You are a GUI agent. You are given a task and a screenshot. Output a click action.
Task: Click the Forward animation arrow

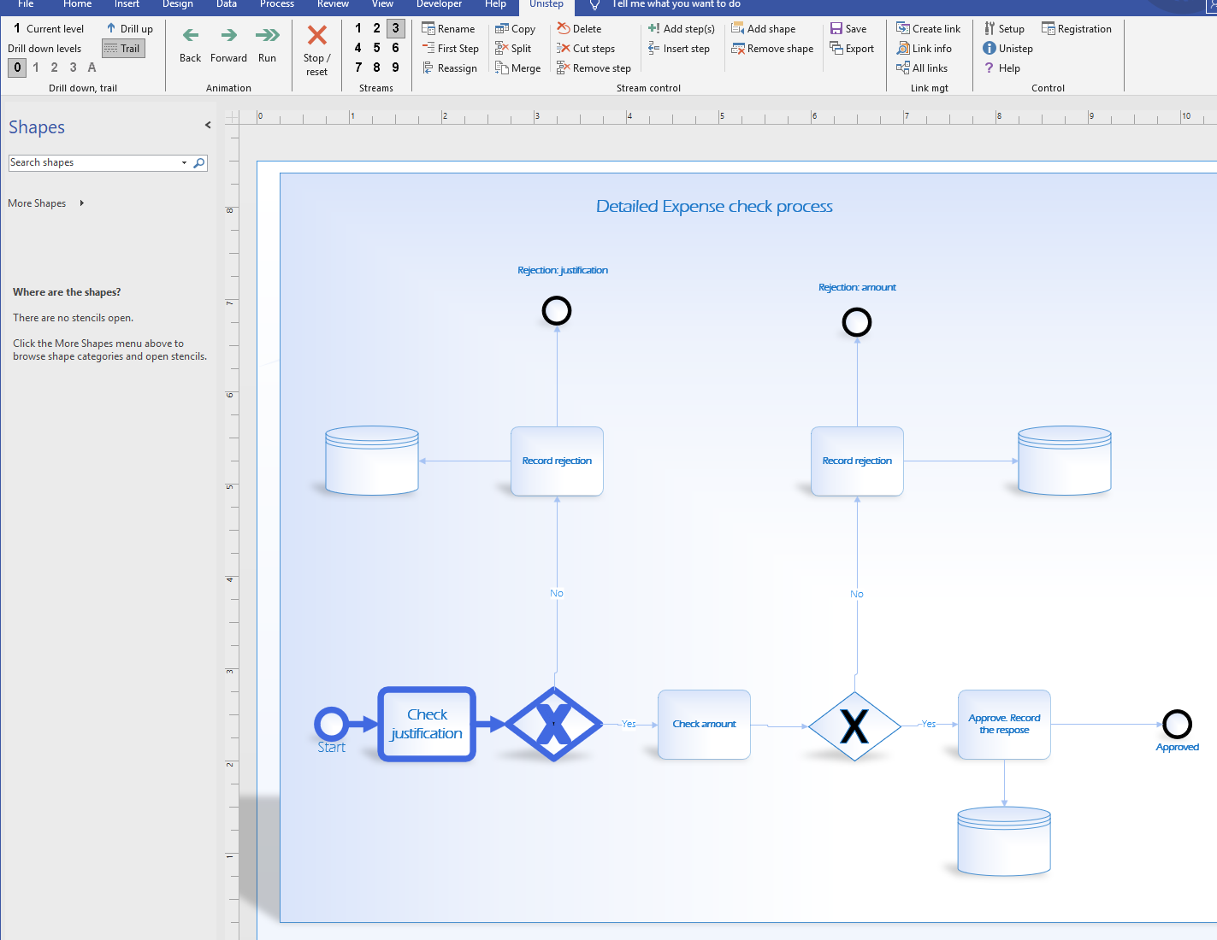click(x=228, y=36)
